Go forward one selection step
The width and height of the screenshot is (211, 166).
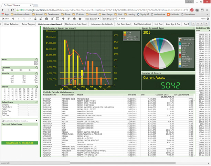click(19, 19)
